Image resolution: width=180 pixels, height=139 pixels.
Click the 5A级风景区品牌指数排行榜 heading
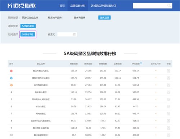tap(90, 54)
